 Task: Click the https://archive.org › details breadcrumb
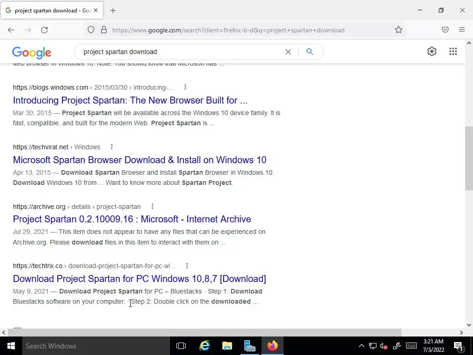coord(77,207)
